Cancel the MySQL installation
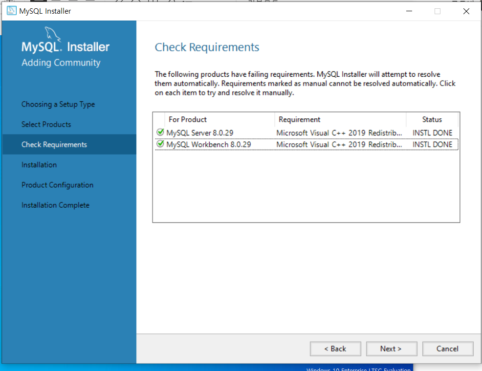Image resolution: width=482 pixels, height=371 pixels. click(x=448, y=349)
